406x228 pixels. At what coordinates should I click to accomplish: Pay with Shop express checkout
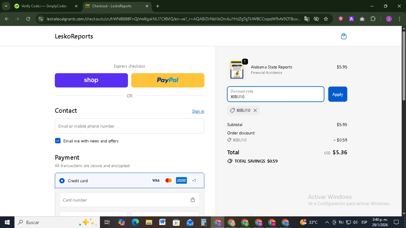[x=91, y=80]
